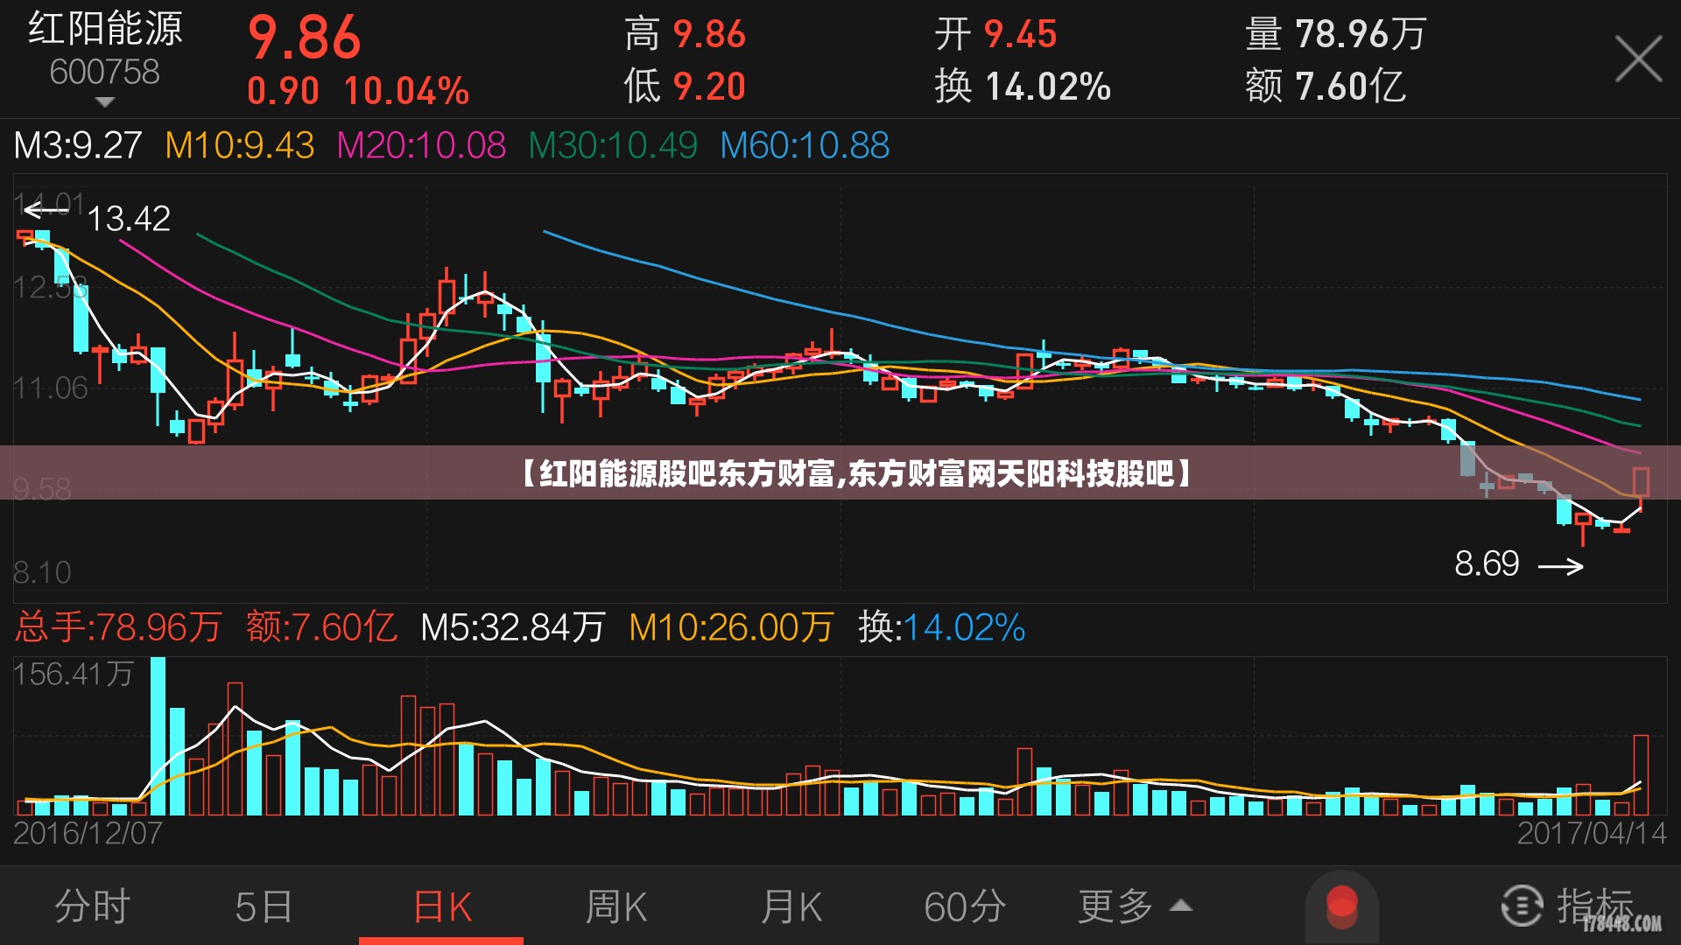Tap the 量 78.96万 volume value
This screenshot has height=945, width=1681.
1336,35
